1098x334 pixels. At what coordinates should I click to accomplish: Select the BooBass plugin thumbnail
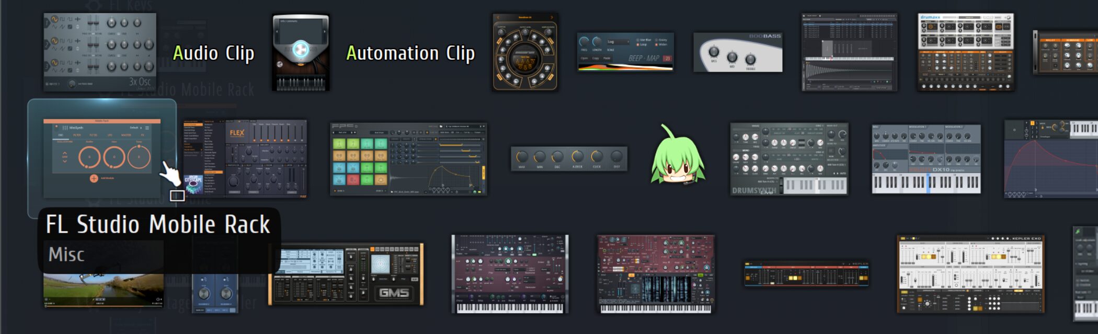coord(738,52)
